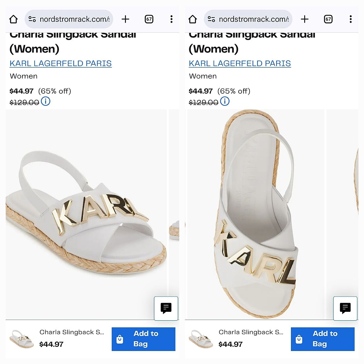Open Karl Lagerfeld Paris brand link on right
This screenshot has height=364, width=364.
(240, 63)
